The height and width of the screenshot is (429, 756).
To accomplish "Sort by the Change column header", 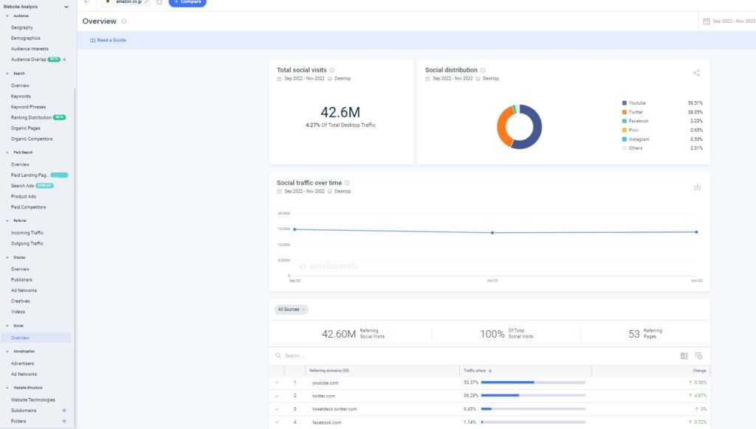I will coord(699,371).
